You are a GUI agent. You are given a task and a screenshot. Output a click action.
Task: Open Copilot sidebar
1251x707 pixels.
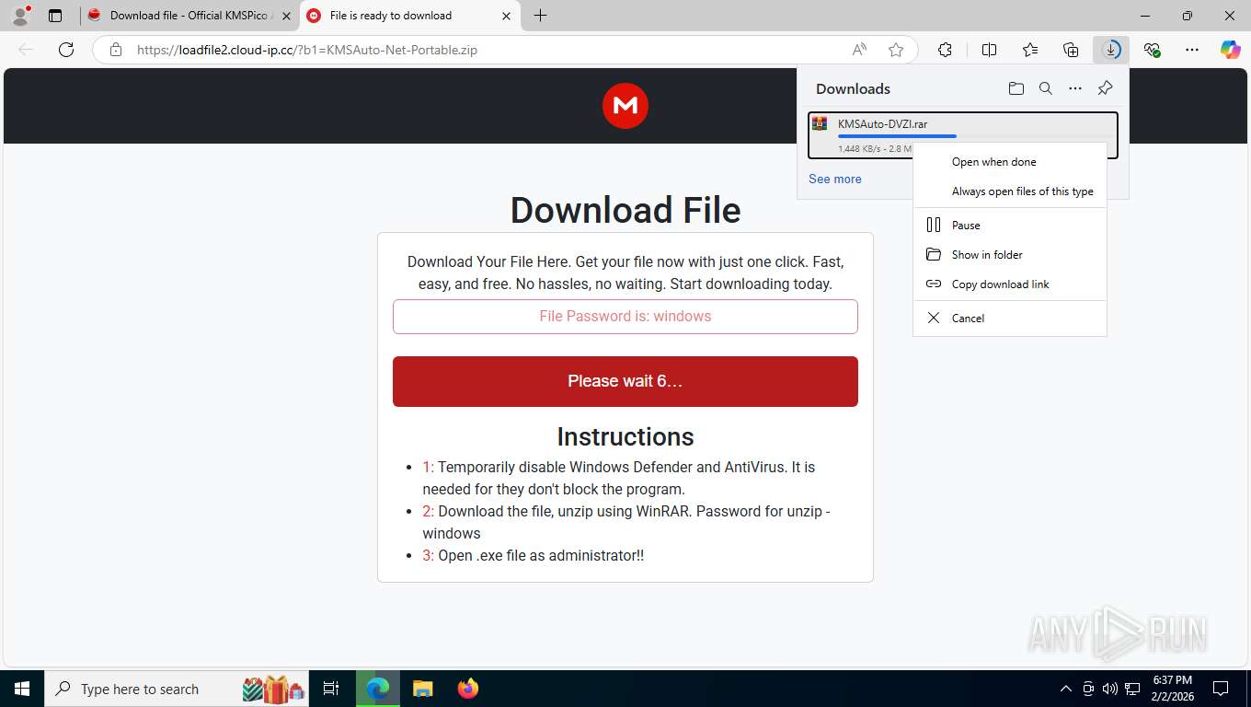click(1231, 50)
